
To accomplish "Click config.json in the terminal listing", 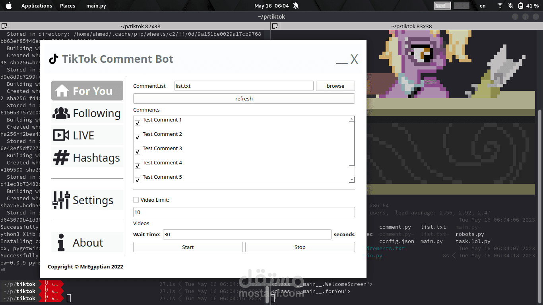I will point(397,241).
